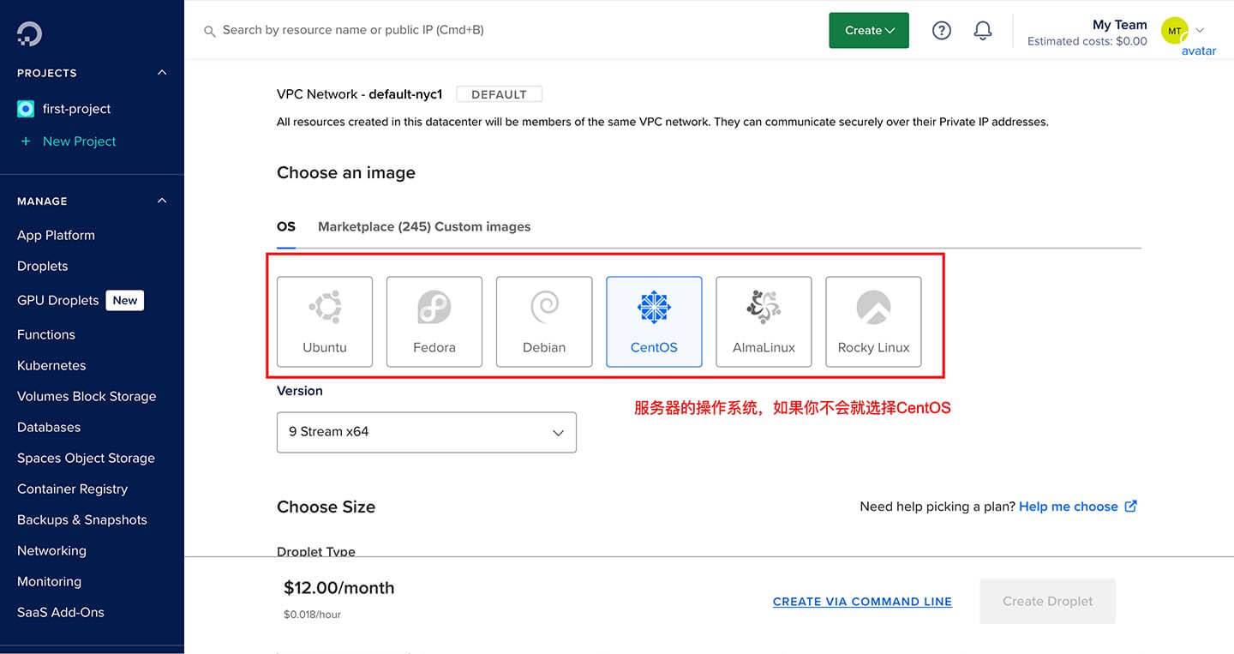
Task: Click the DigitalOcean logo icon
Action: [x=29, y=33]
